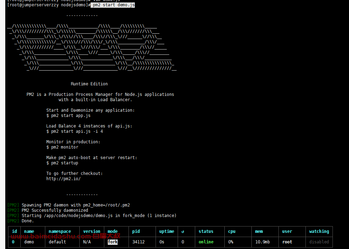
Task: Click the 'cpu' column header
Action: [232, 231]
